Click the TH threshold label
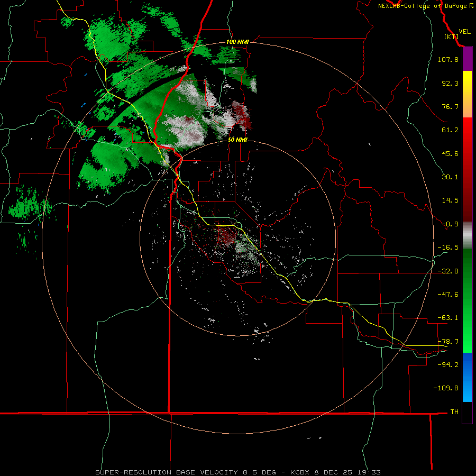 pyautogui.click(x=454, y=412)
